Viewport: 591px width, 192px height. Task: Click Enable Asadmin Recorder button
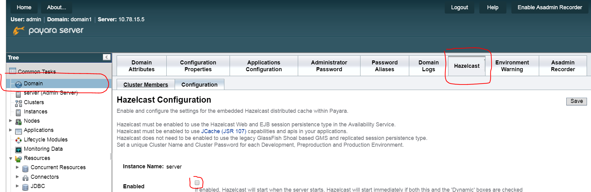point(550,7)
